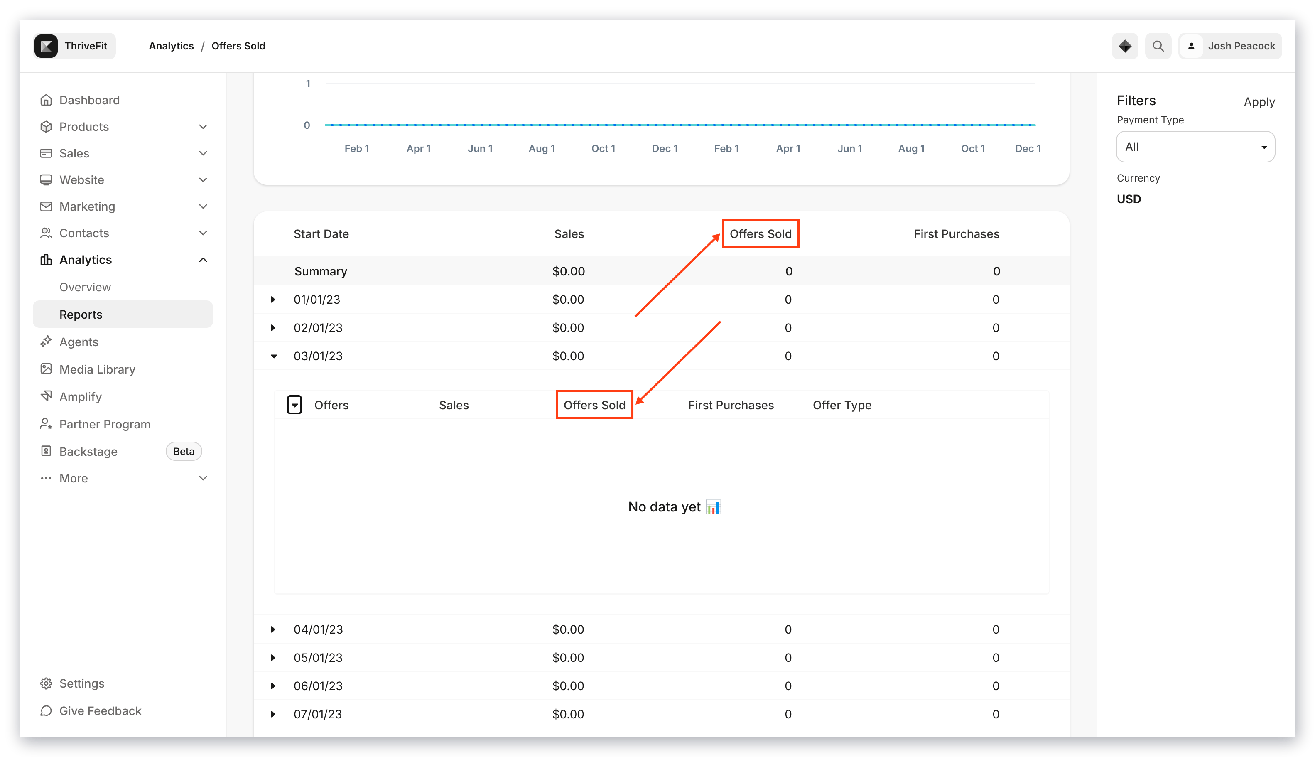
Task: Expand the Website menu chevron
Action: click(x=203, y=179)
